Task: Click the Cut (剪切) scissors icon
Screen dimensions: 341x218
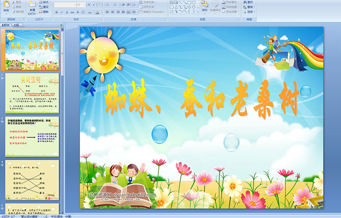Action: [14, 2]
